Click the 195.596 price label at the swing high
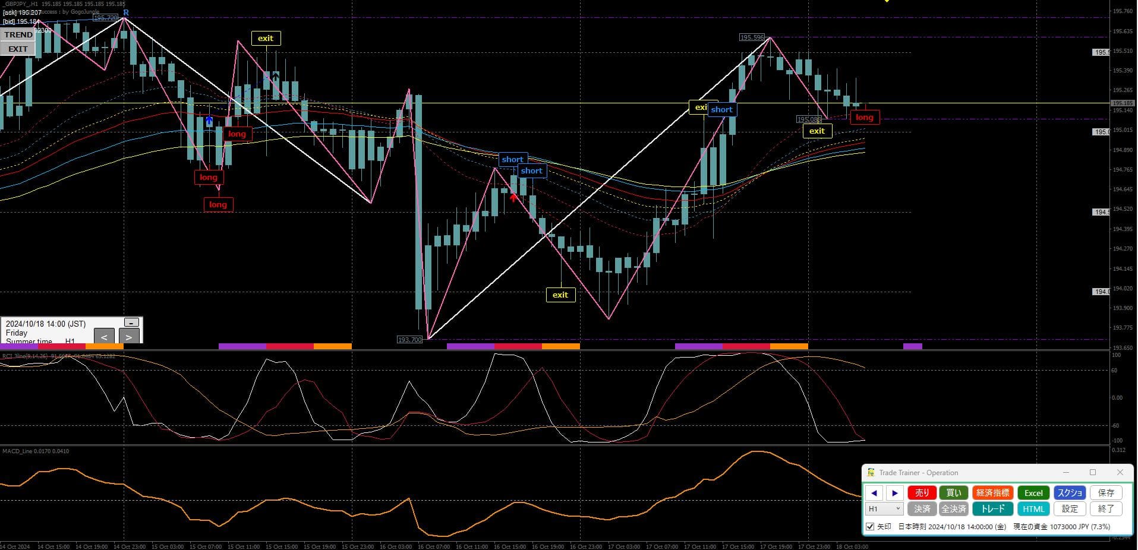The image size is (1138, 550). [x=752, y=37]
